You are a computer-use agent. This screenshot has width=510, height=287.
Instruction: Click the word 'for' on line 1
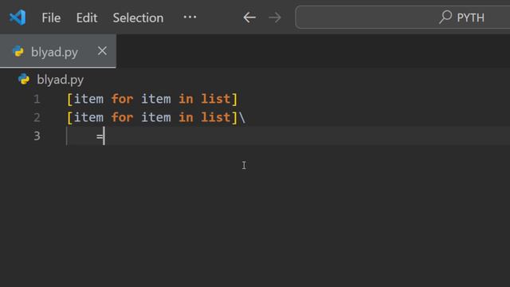point(122,99)
